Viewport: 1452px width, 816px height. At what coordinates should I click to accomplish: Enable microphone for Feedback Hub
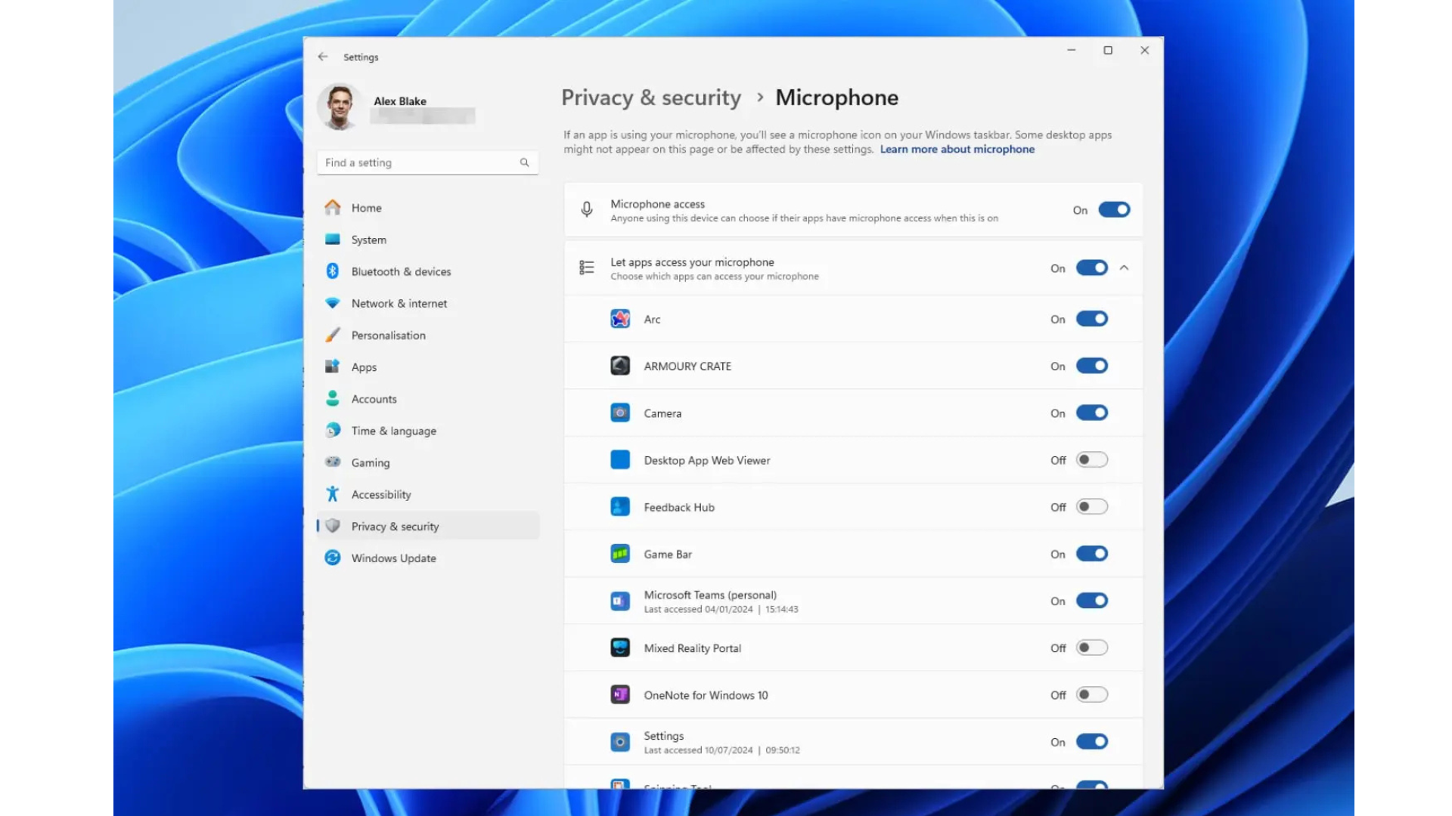coord(1092,507)
